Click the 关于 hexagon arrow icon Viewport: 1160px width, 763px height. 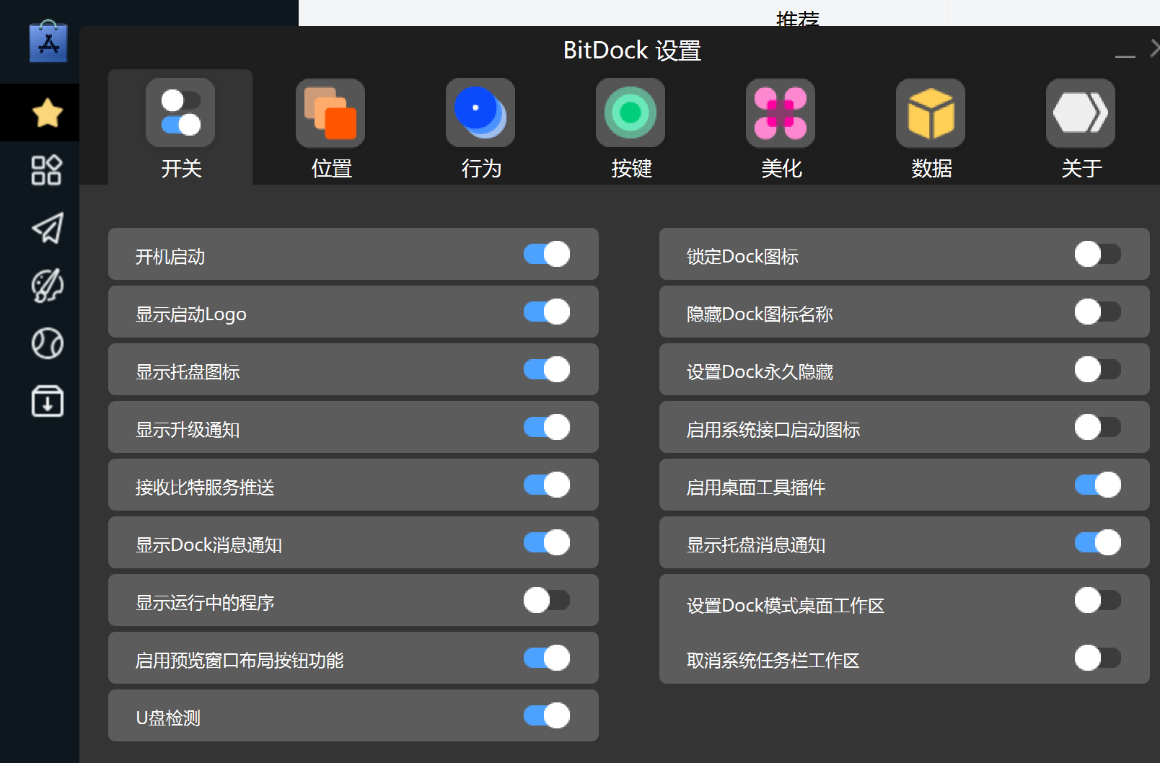click(x=1081, y=113)
